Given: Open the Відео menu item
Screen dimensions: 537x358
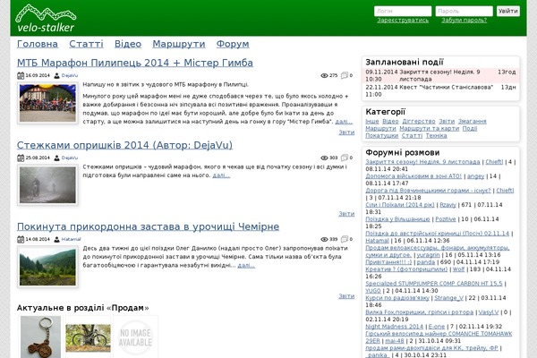Looking at the screenshot, I should click(128, 44).
